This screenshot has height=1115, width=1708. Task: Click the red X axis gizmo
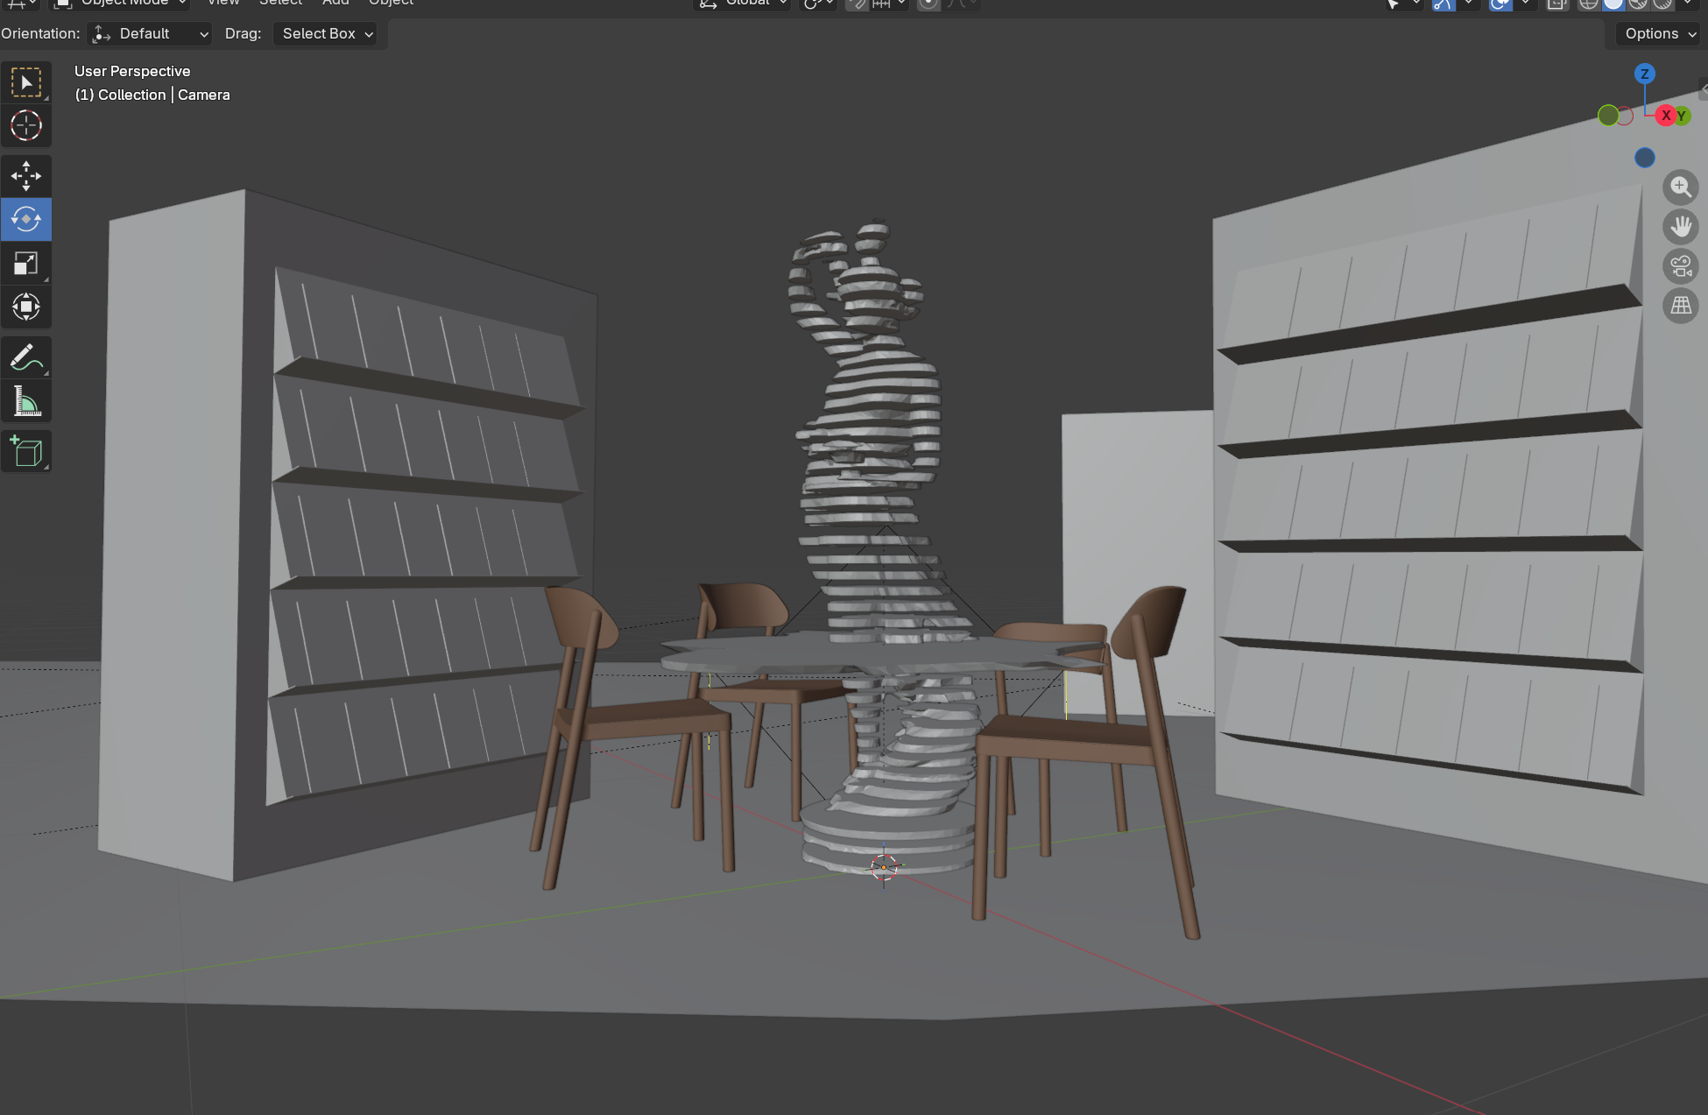coord(1665,116)
